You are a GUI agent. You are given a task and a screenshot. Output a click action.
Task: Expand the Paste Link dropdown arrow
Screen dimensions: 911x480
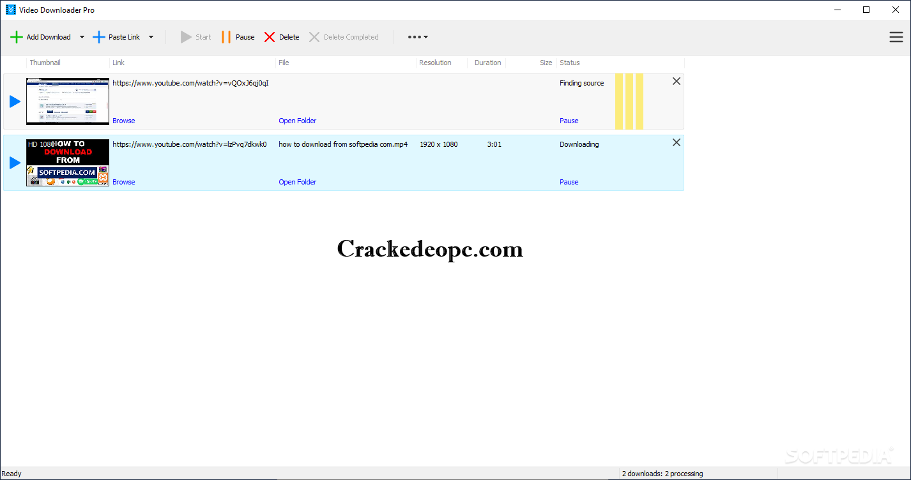pyautogui.click(x=151, y=37)
